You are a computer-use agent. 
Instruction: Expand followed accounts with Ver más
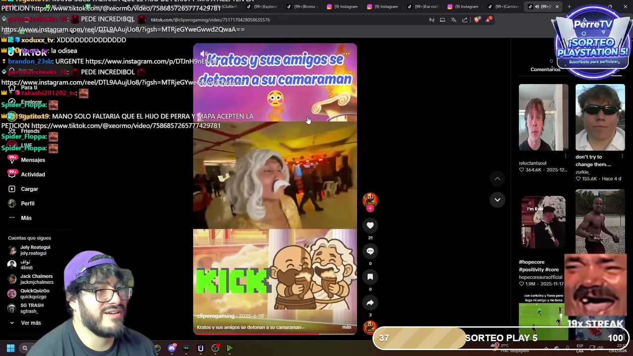pyautogui.click(x=31, y=323)
